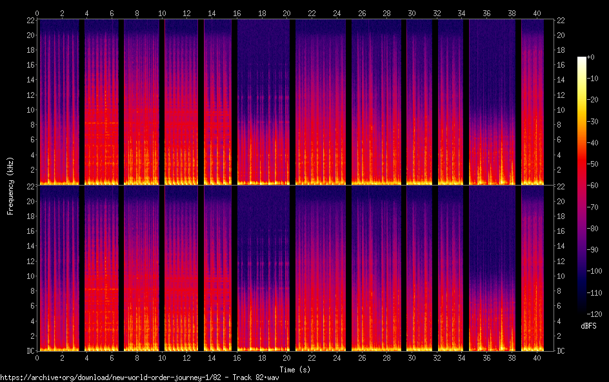Click the 0 second tick on the top time axis
The image size is (609, 382).
37,13
